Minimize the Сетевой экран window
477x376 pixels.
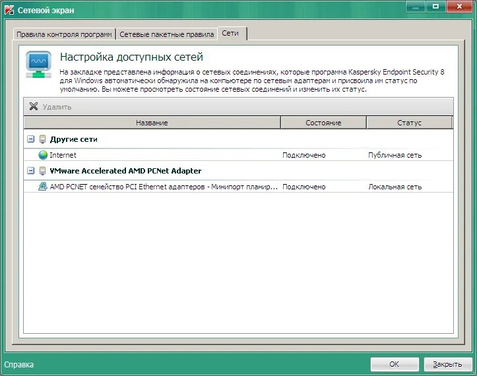pyautogui.click(x=415, y=7)
